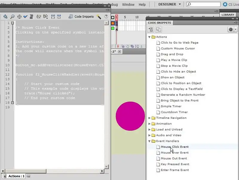Viewport: 239px width, 180px height.
Task: Click the Add to Current Frame icon
Action: 151,29
